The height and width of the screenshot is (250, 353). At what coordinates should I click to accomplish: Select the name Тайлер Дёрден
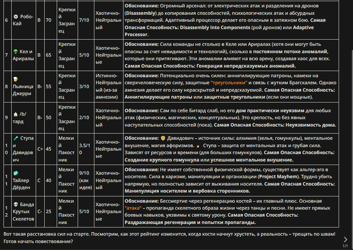(x=21, y=184)
